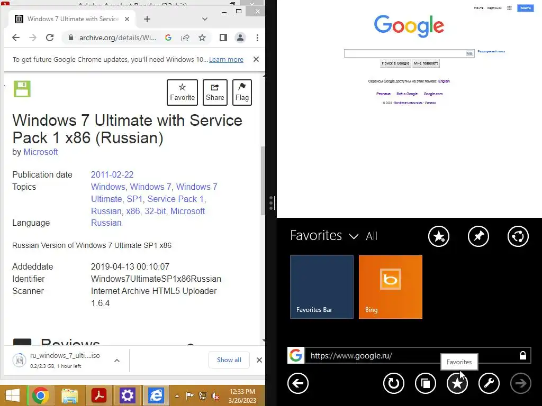Click the circular sync icon in Favorites
Image resolution: width=542 pixels, height=406 pixels.
point(518,236)
